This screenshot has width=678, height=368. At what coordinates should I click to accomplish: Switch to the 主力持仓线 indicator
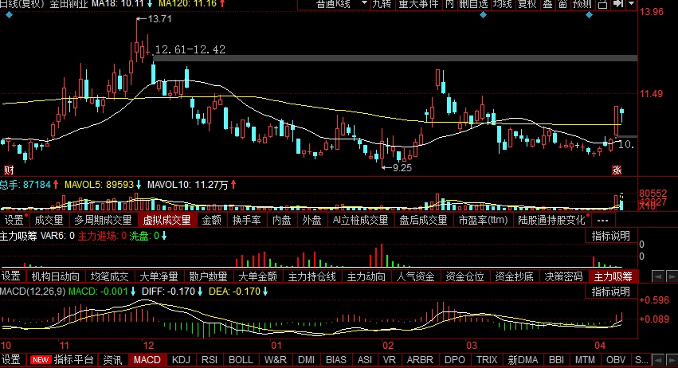(x=312, y=276)
